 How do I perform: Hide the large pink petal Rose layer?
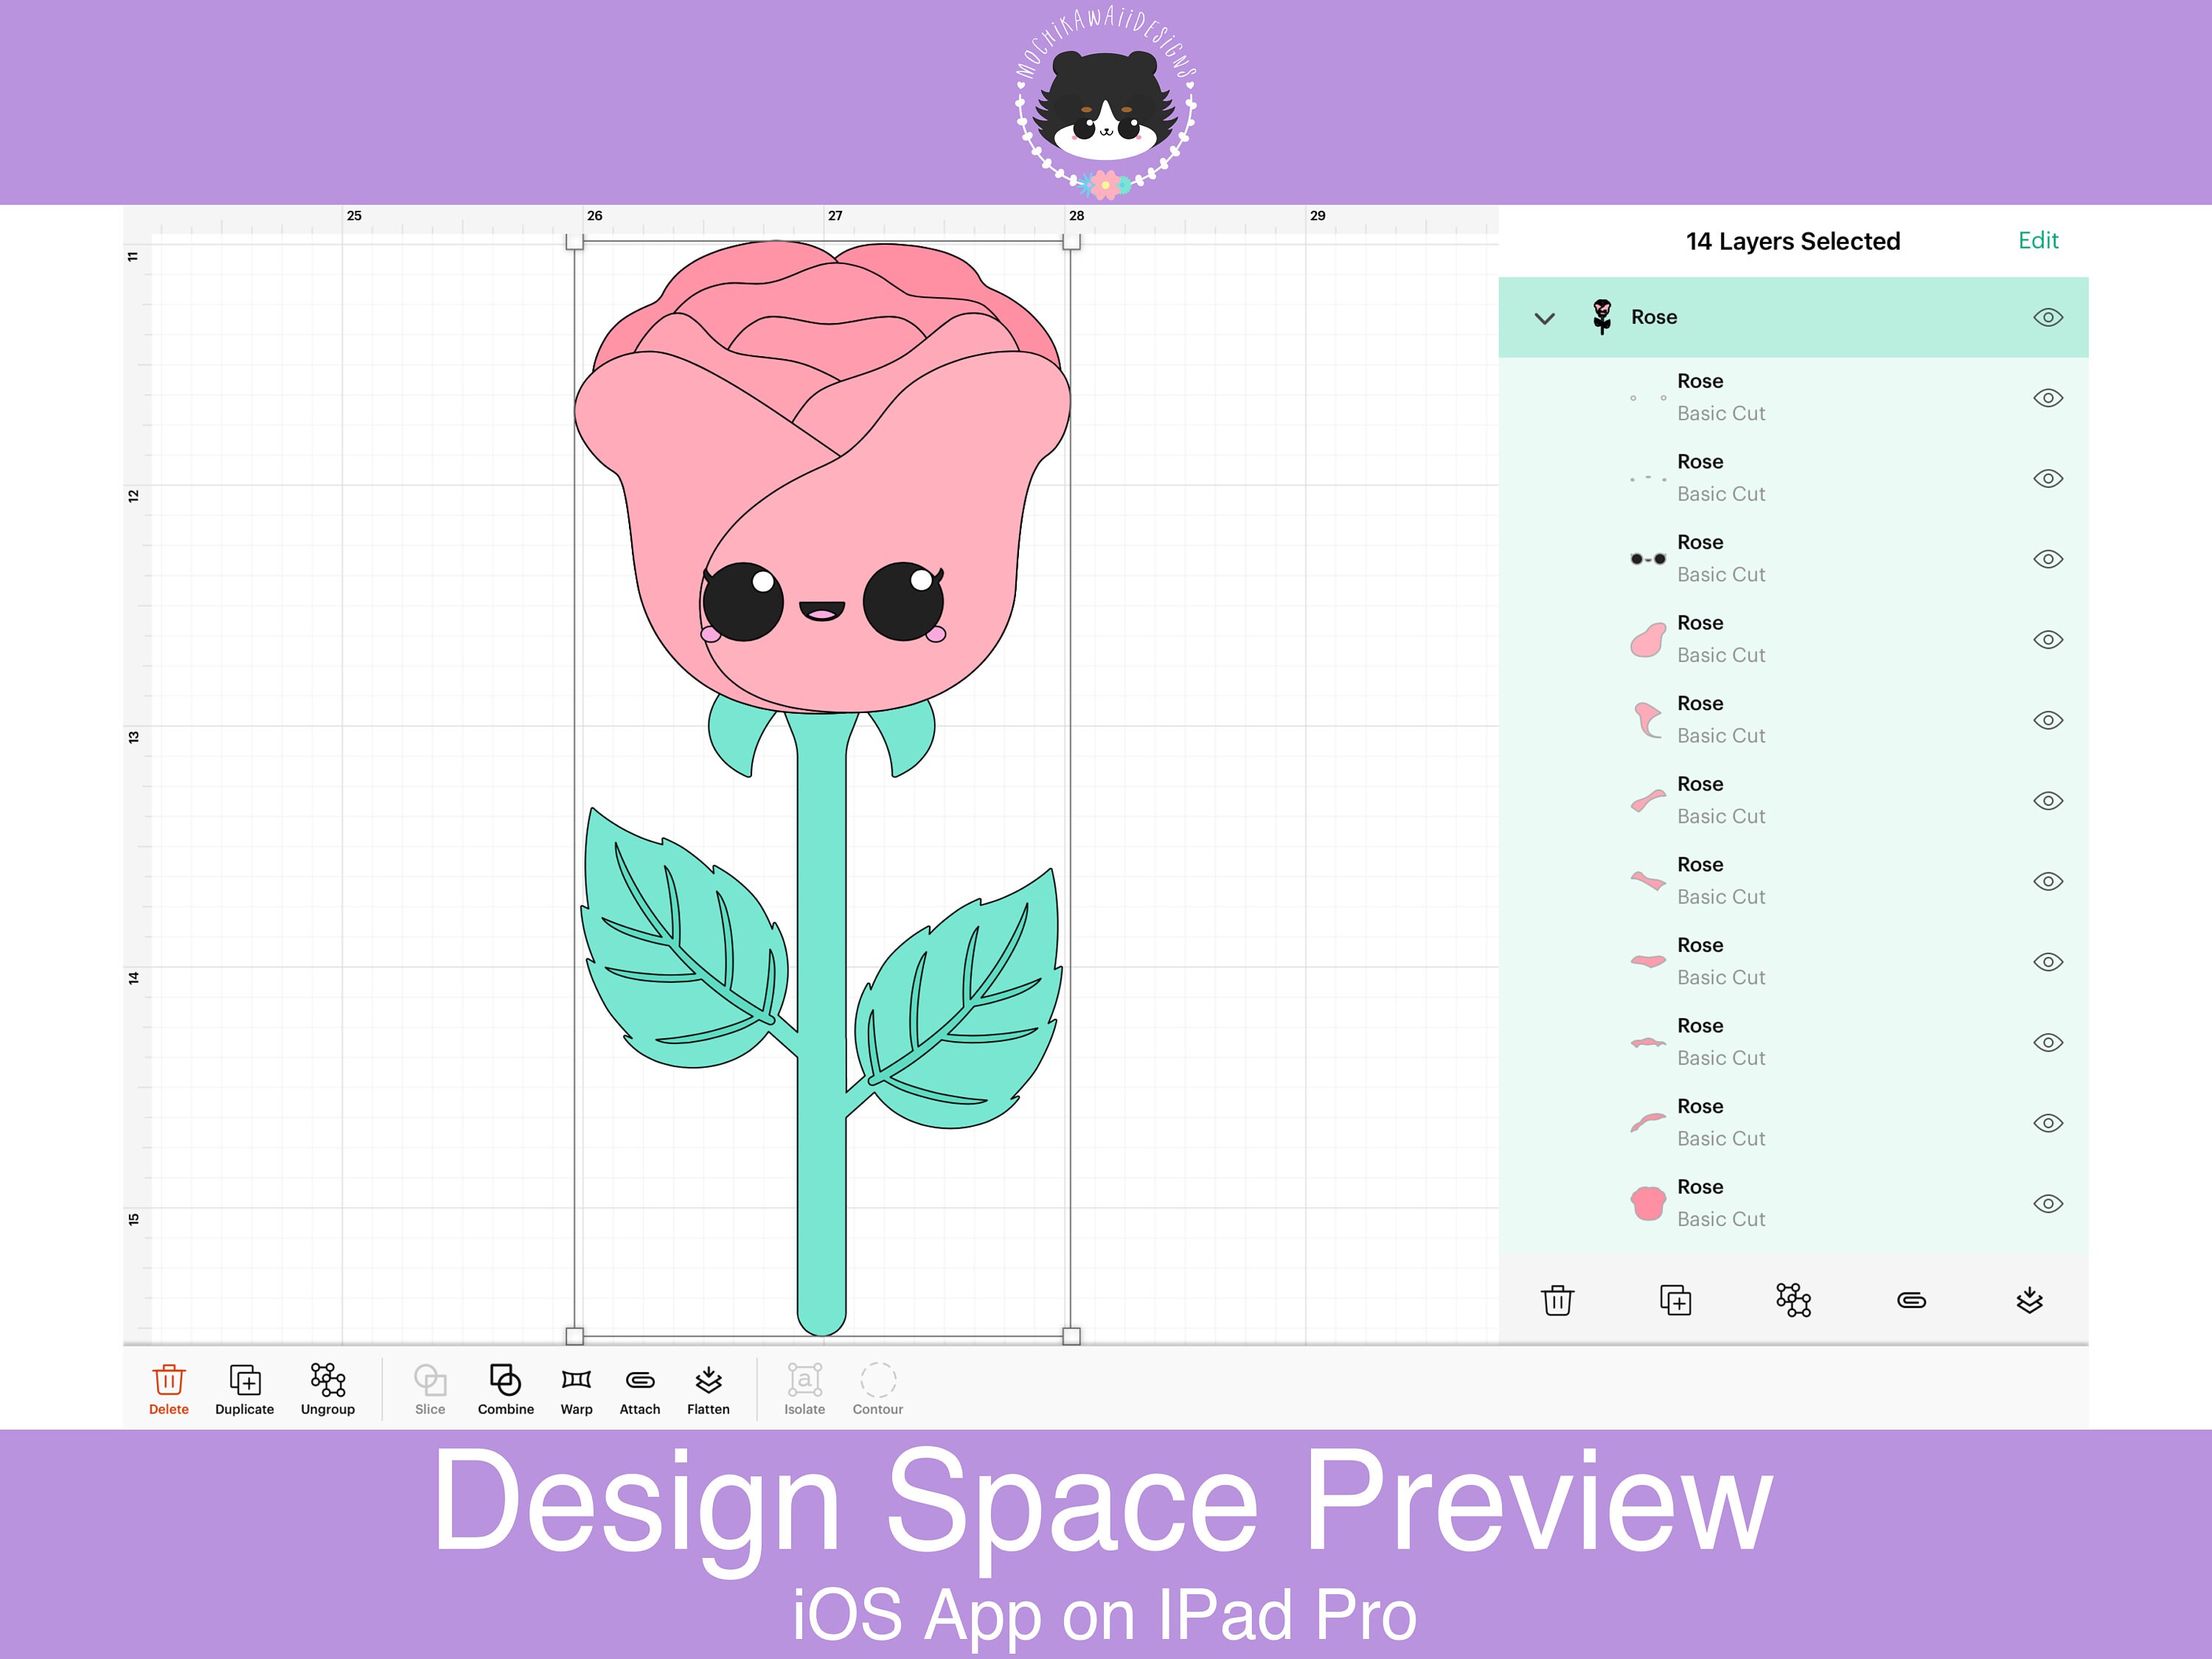(x=2048, y=639)
